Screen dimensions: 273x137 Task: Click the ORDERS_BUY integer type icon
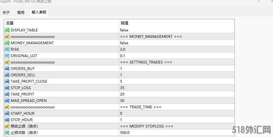7,68
